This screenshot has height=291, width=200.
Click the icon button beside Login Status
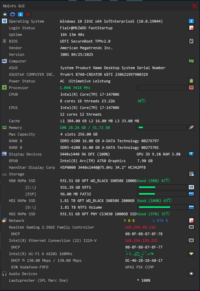(191, 28)
